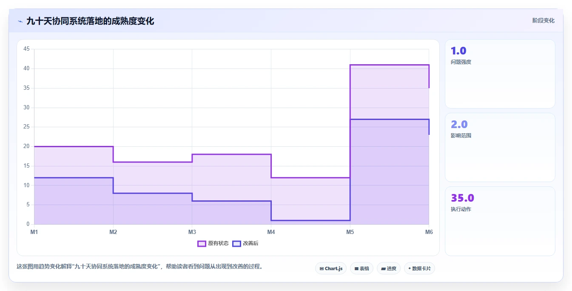572x291 pixels.
Task: Click the 25 y-axis tick label
Action: point(26,127)
